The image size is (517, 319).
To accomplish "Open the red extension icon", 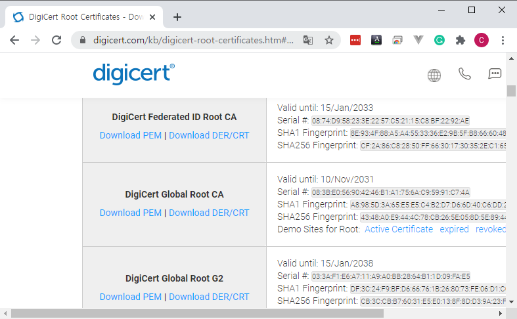I will point(355,40).
